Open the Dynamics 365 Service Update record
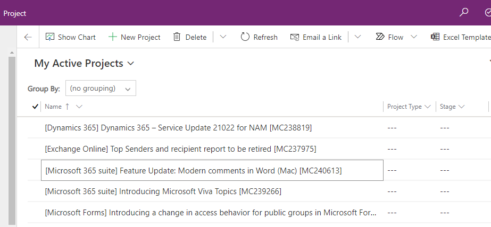 coord(178,128)
